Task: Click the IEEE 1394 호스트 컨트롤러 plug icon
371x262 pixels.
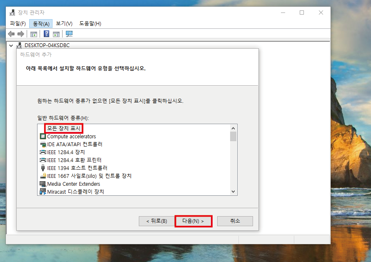Action: pyautogui.click(x=43, y=168)
